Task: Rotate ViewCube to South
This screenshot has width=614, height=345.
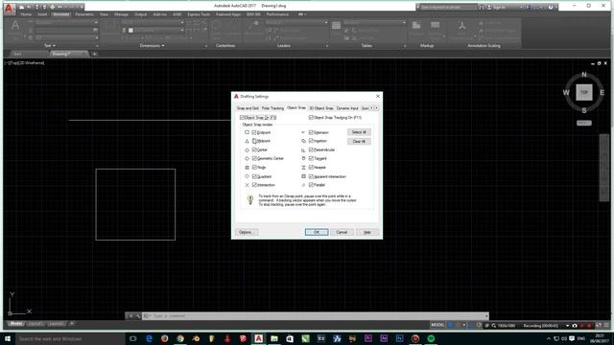Action: [584, 111]
